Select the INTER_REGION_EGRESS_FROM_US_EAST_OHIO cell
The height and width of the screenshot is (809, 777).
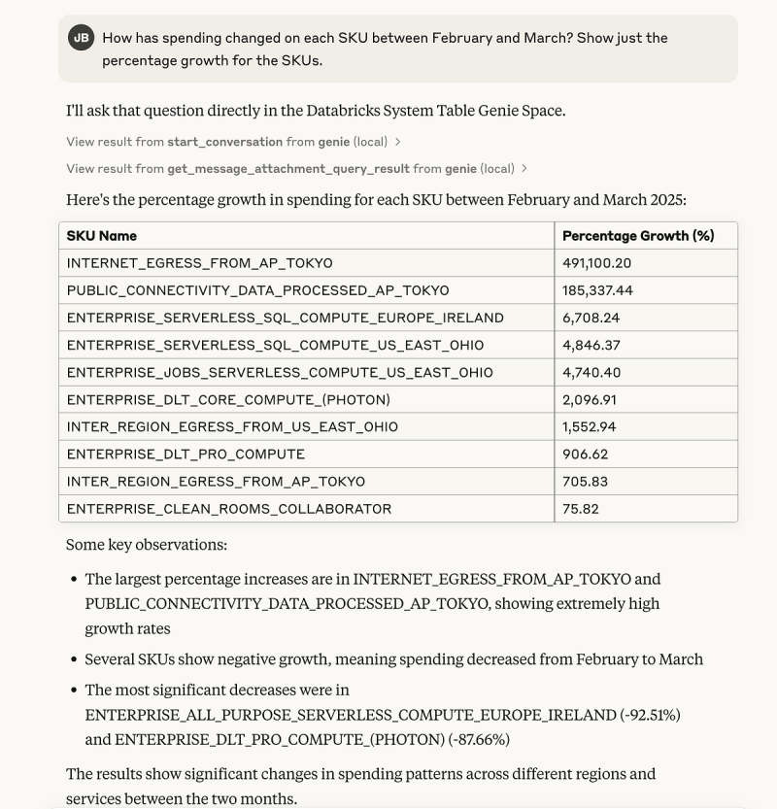pos(307,426)
